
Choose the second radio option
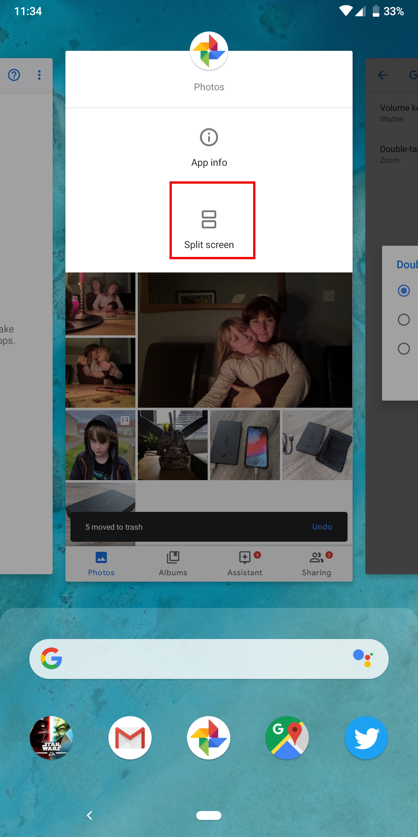[404, 320]
